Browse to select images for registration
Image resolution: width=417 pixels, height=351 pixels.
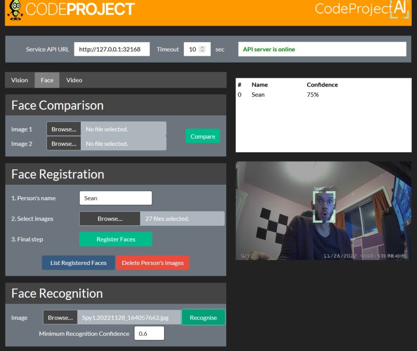click(x=109, y=219)
